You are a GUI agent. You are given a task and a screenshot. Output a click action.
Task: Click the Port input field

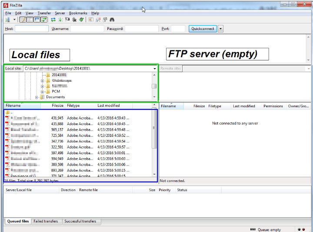point(178,29)
